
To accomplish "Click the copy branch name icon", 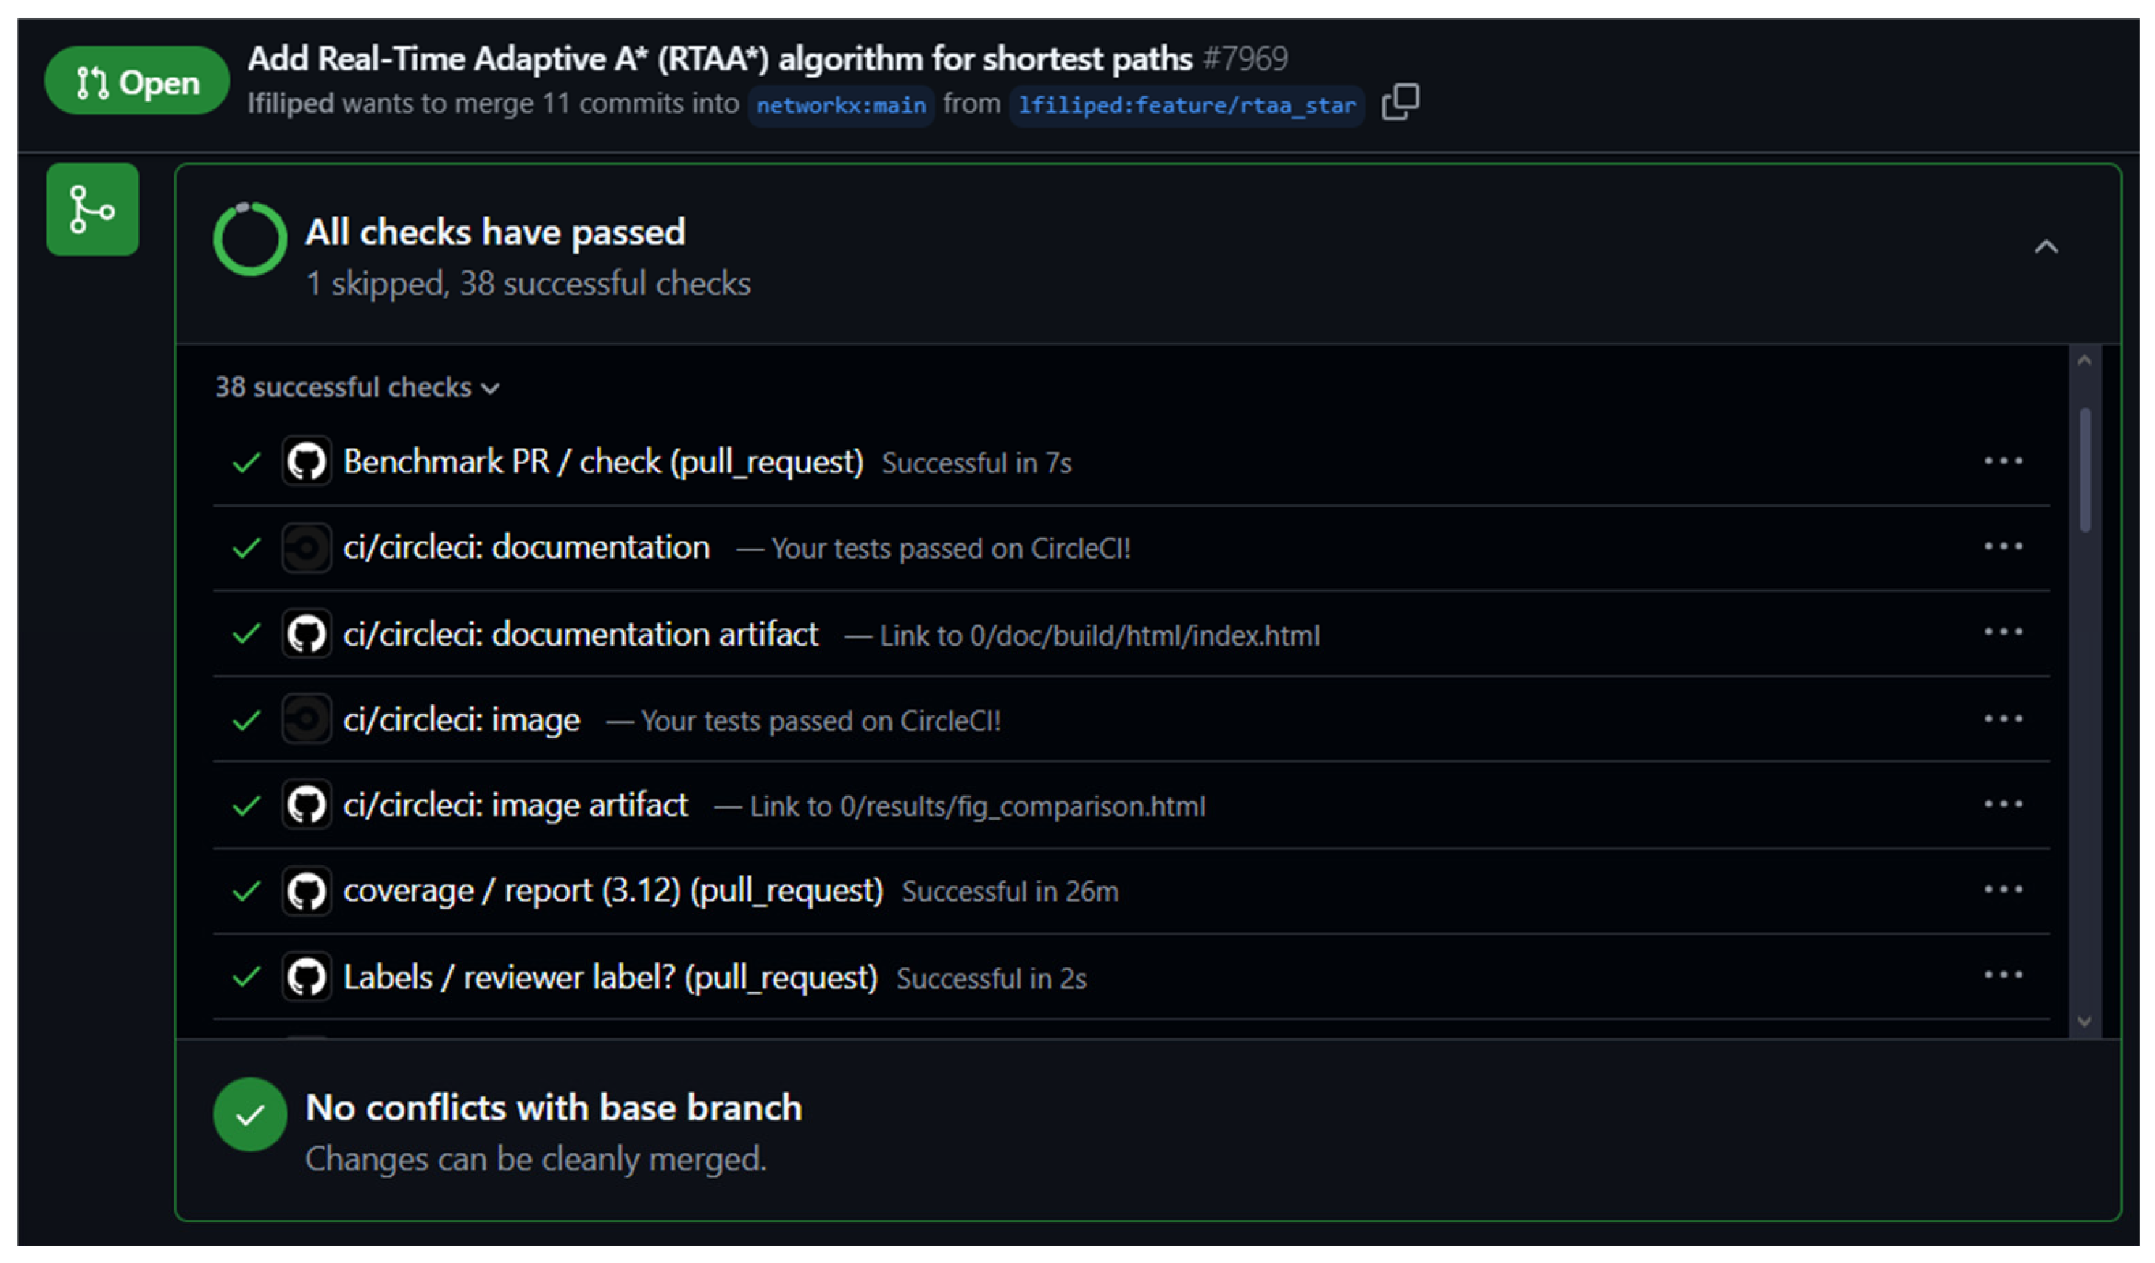I will point(1400,101).
